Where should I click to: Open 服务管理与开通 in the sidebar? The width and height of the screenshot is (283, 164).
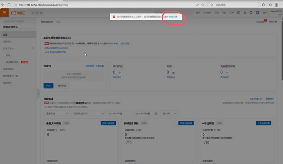pos(11,76)
